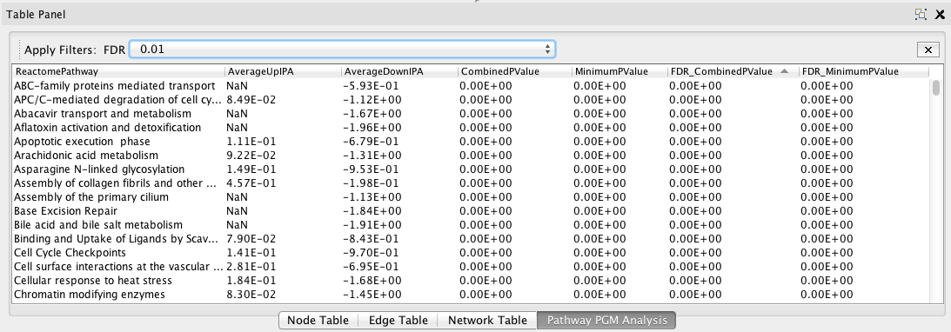
Task: Click the FDR value 0.01 combo box
Action: tap(343, 50)
